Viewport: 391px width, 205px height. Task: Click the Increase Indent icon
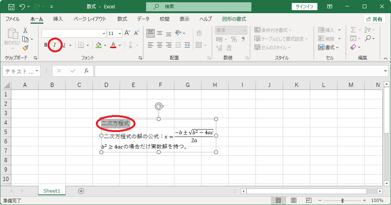click(187, 45)
